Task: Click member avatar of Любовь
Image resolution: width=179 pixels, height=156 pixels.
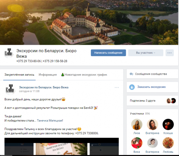Action: pyautogui.click(x=168, y=143)
